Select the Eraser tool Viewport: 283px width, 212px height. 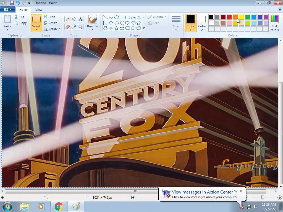(x=67, y=27)
